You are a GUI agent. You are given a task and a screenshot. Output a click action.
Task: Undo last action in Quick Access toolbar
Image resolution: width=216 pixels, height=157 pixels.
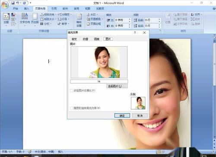coord(17,3)
